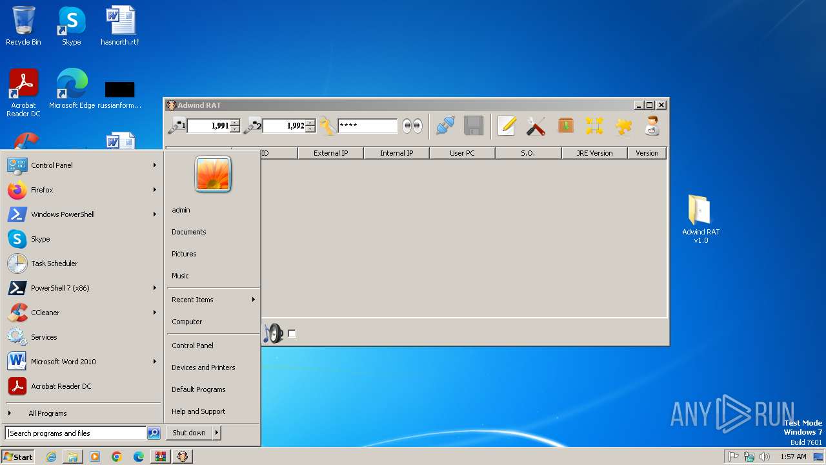Click the user avatar icon in Adwind toolbar
The width and height of the screenshot is (826, 465).
pyautogui.click(x=652, y=126)
